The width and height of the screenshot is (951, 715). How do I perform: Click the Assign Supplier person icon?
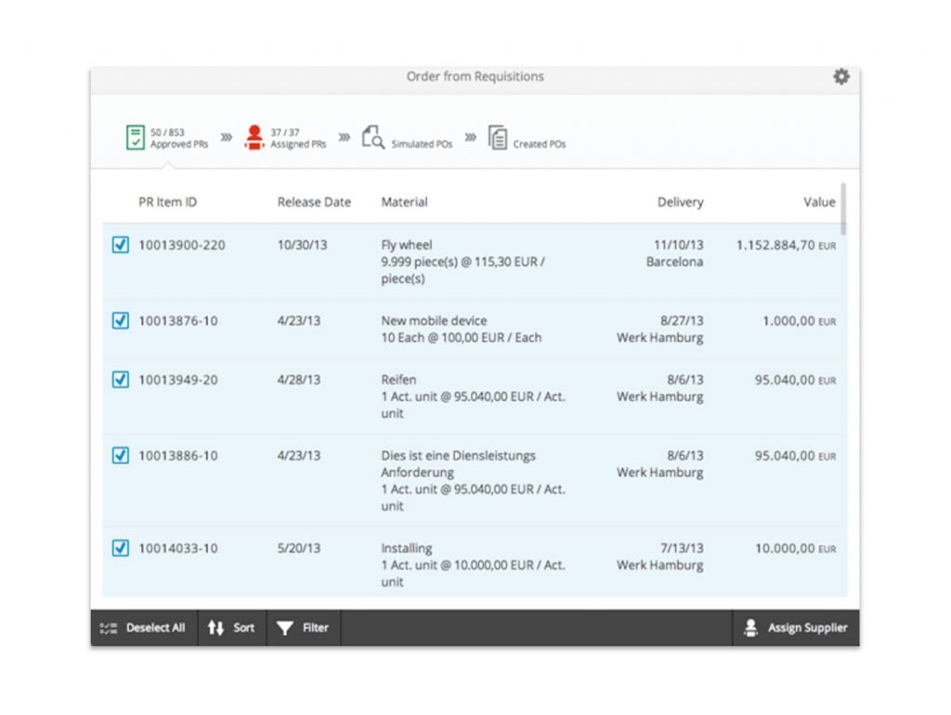tap(750, 628)
